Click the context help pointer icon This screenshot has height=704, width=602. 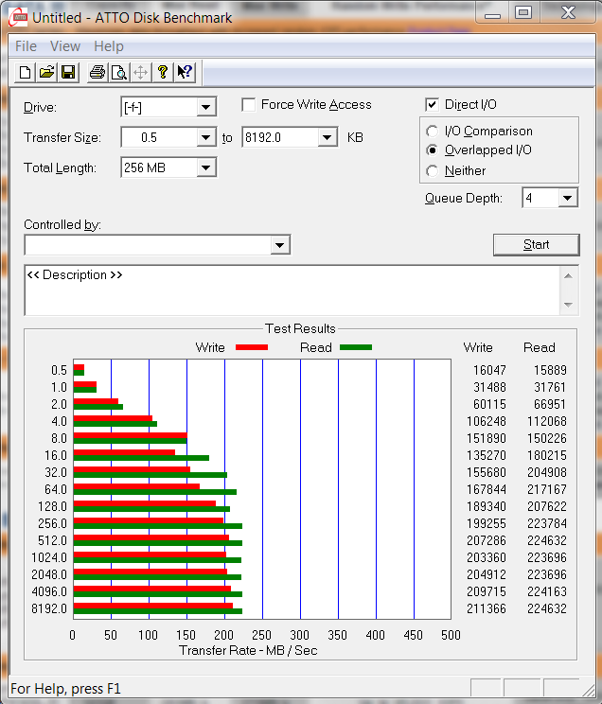click(185, 72)
